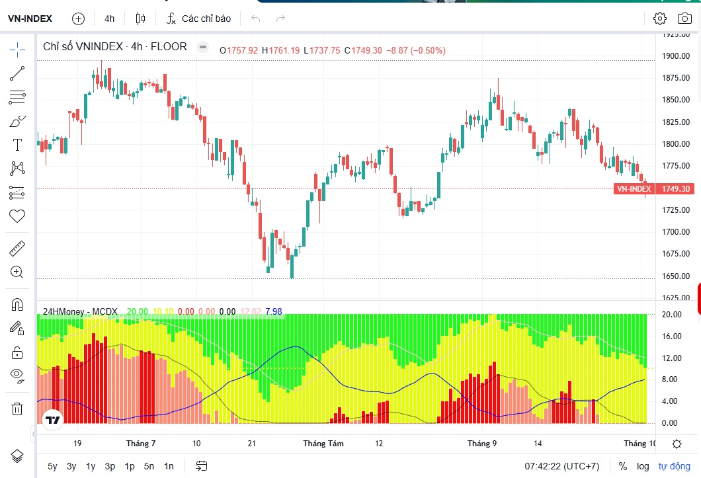Select the 3p time range
The width and height of the screenshot is (701, 478).
pyautogui.click(x=110, y=466)
